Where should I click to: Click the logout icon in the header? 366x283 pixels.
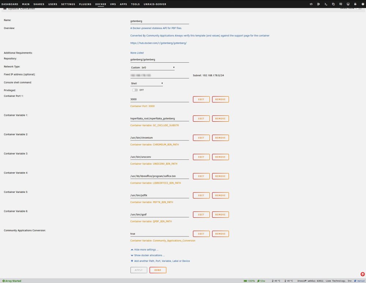(x=318, y=4)
